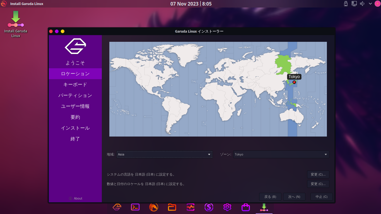
Task: Select the installer icon in dock
Action: (x=264, y=208)
